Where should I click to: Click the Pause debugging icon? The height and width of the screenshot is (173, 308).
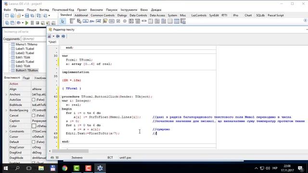[x=32, y=23]
